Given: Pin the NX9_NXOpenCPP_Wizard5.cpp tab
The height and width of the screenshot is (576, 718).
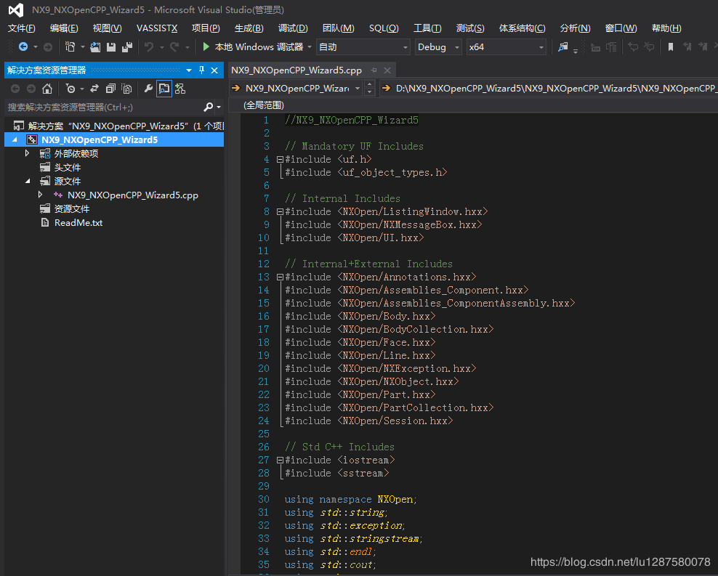Looking at the screenshot, I should pos(374,70).
